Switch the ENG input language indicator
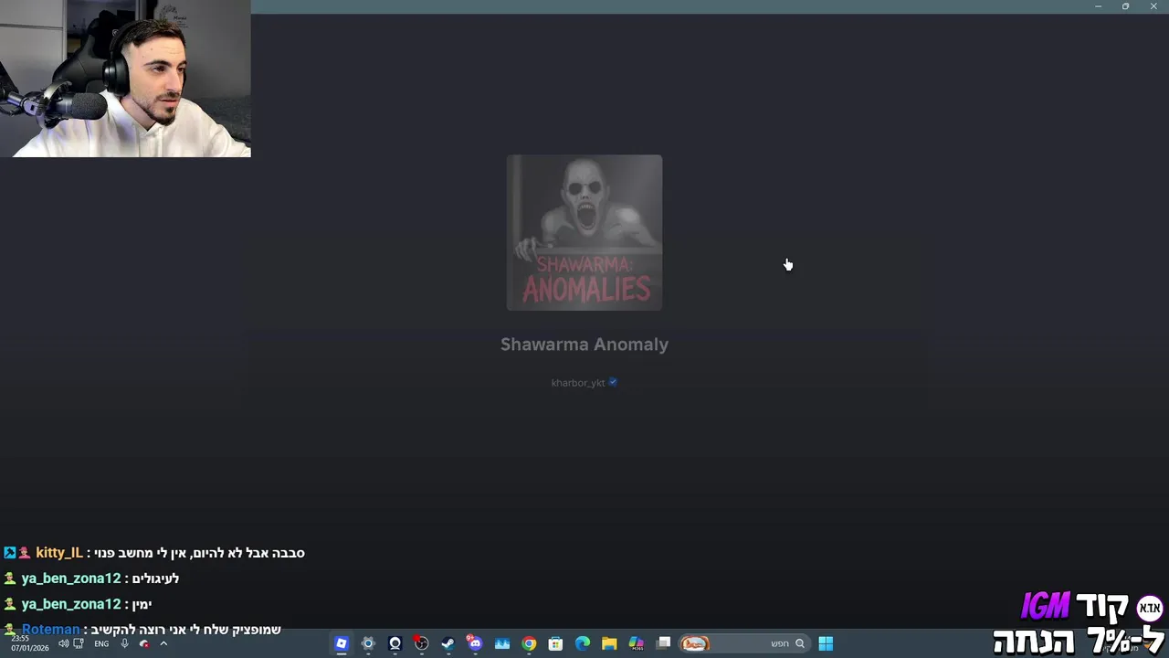1169x658 pixels. [101, 643]
